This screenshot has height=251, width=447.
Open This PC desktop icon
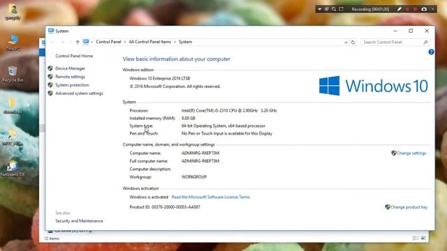13,43
